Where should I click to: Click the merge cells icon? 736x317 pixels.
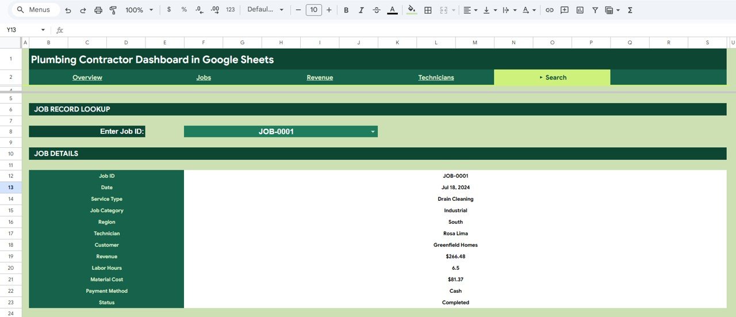[443, 10]
